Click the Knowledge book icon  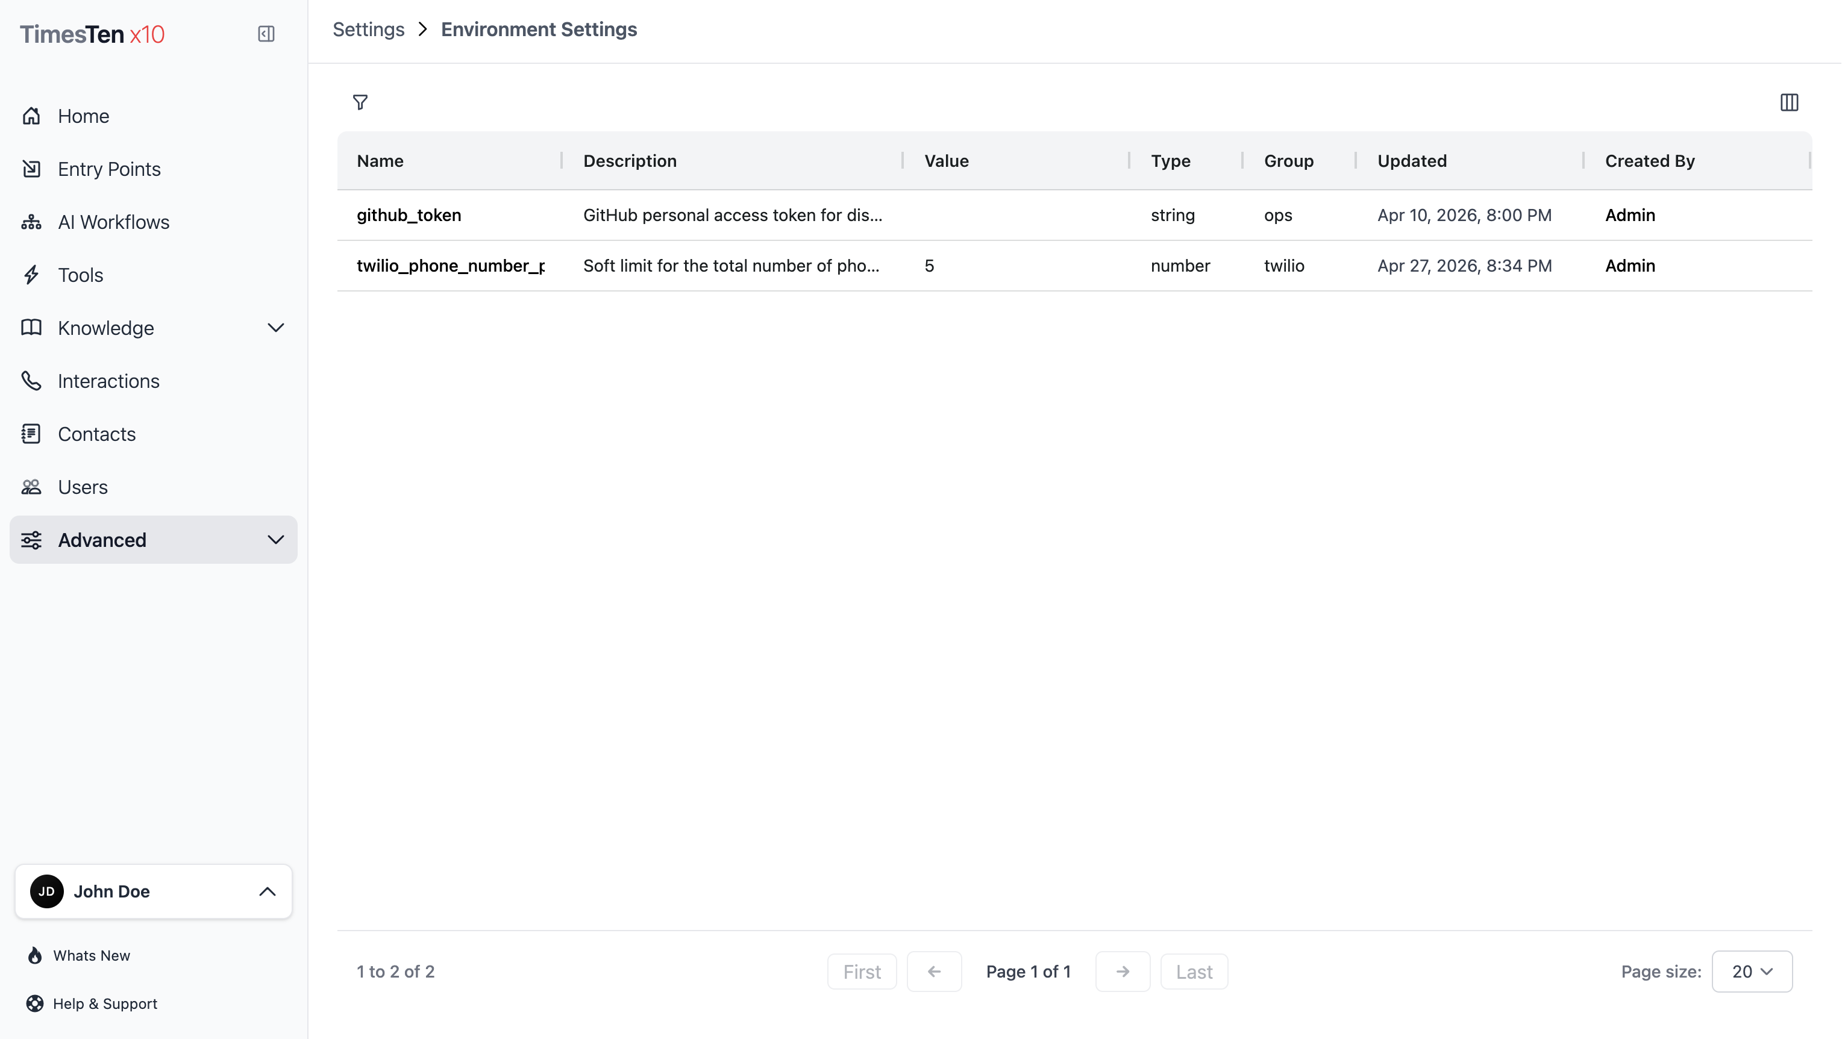[x=31, y=327]
